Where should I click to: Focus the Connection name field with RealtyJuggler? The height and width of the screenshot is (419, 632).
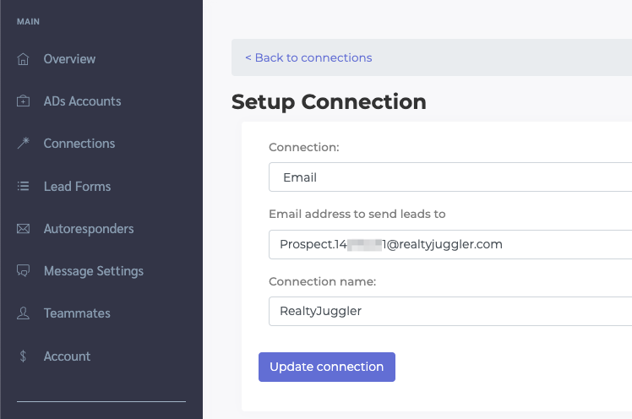tap(449, 311)
